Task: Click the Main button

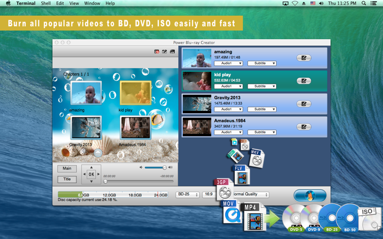Action: [67, 168]
